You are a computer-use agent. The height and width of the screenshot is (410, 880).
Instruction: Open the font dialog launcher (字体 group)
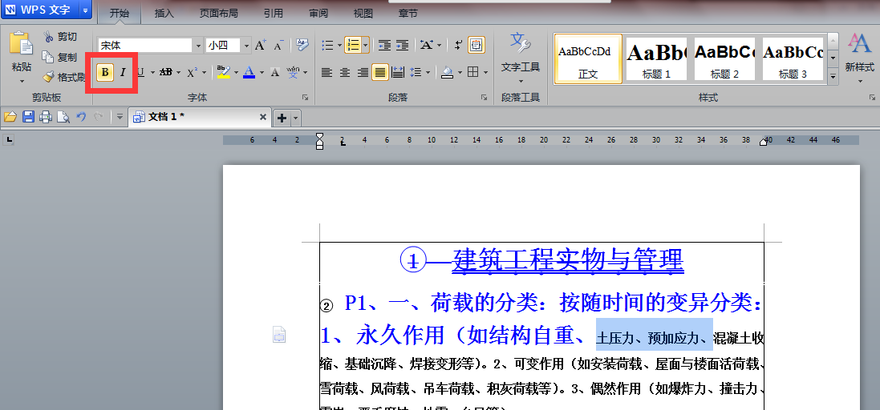[306, 98]
